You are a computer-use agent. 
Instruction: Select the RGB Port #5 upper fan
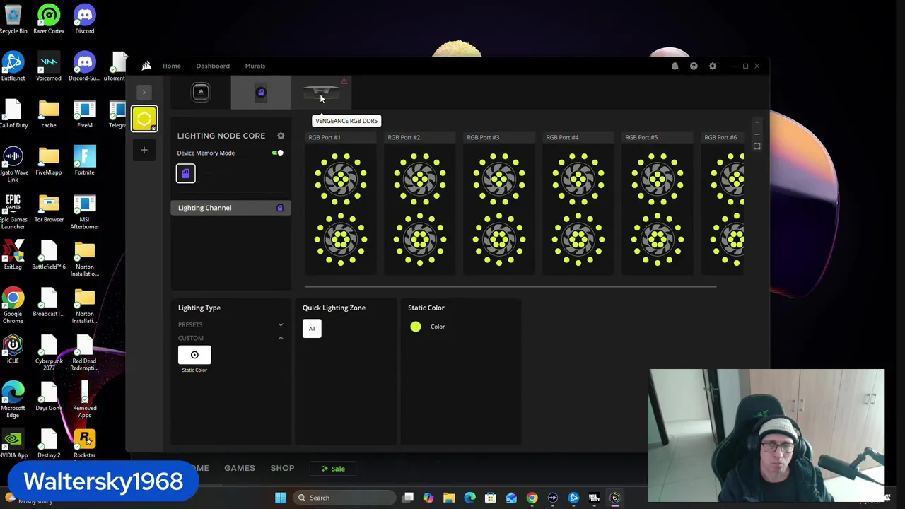[658, 179]
